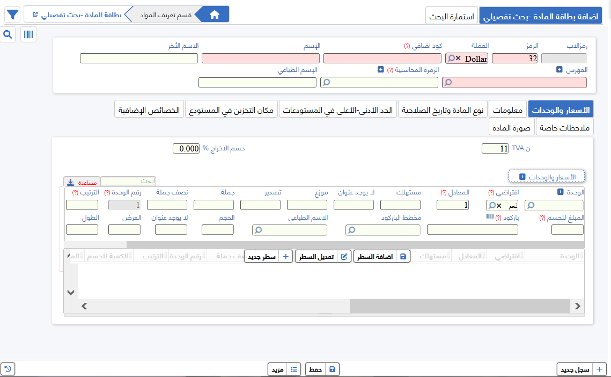
Task: Open search using the magnifier icon top left
Action: tap(8, 33)
